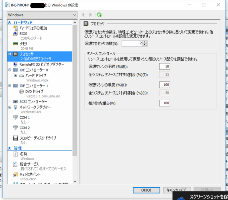Click the OK(O) button
The height and width of the screenshot is (200, 228).
tap(146, 190)
